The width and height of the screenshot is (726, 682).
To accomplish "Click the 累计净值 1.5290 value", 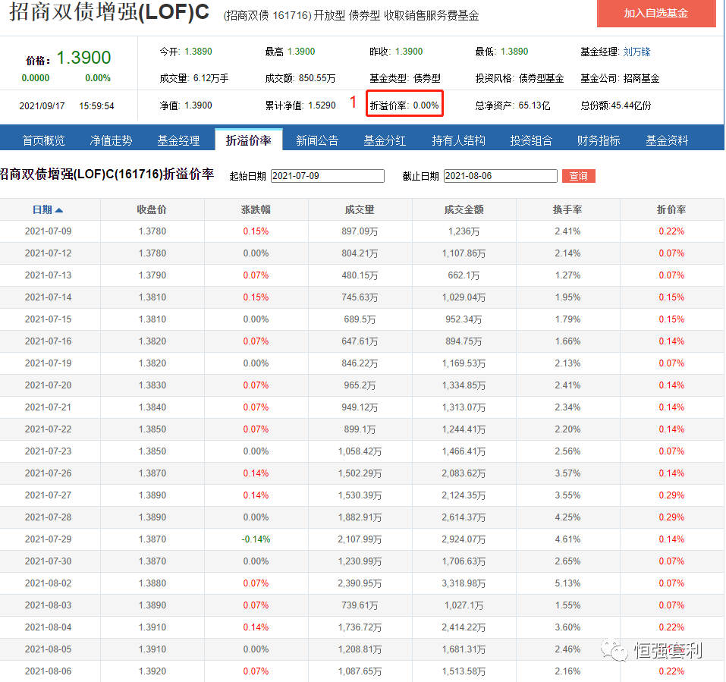I will click(300, 105).
